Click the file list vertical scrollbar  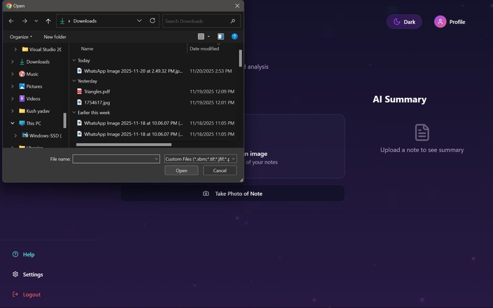tap(240, 59)
